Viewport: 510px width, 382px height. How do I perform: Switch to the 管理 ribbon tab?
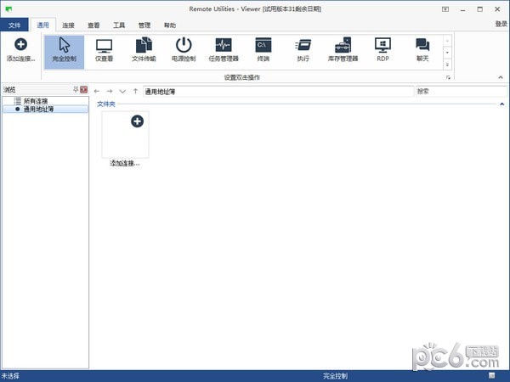pos(144,25)
